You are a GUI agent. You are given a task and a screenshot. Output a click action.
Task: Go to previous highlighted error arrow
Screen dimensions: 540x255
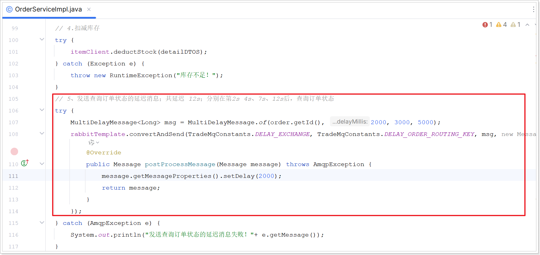[x=527, y=25]
